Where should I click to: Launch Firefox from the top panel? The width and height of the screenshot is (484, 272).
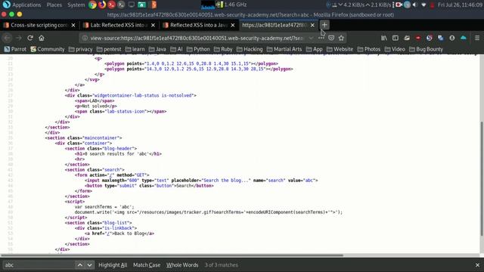pyautogui.click(x=102, y=5)
